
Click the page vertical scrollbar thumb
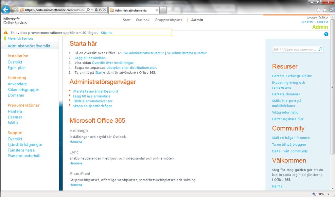[332, 86]
